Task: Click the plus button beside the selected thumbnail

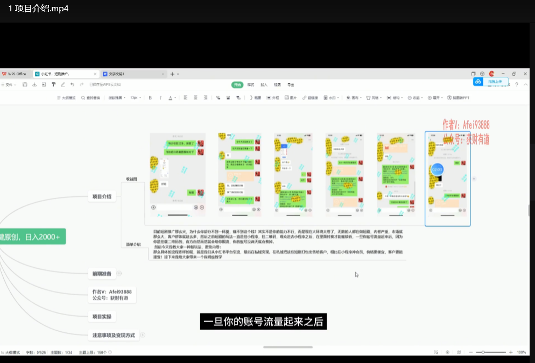Action: point(474,179)
